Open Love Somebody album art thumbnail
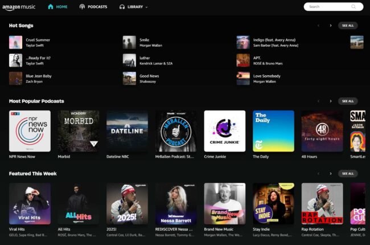Screen dimensions: 370x245 [x=243, y=78]
